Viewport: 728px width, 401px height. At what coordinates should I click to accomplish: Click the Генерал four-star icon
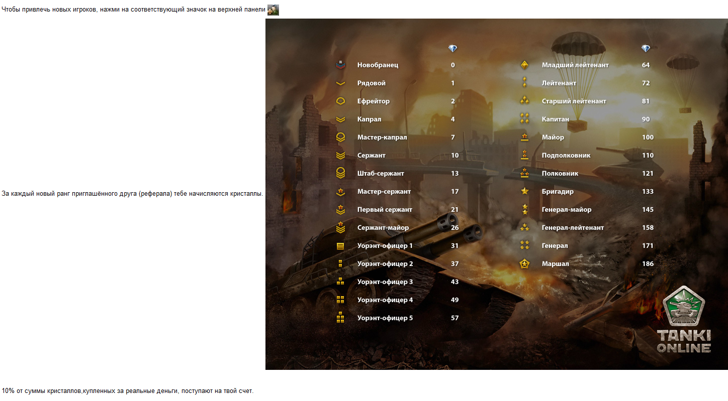[x=524, y=245]
